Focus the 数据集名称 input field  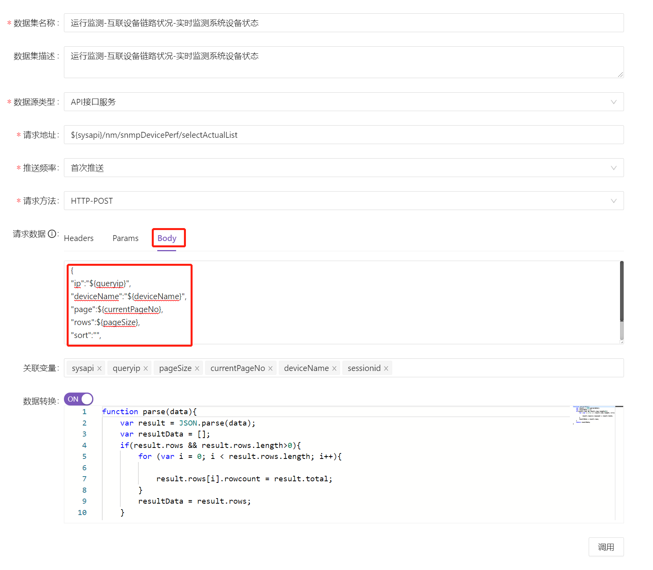click(x=344, y=23)
